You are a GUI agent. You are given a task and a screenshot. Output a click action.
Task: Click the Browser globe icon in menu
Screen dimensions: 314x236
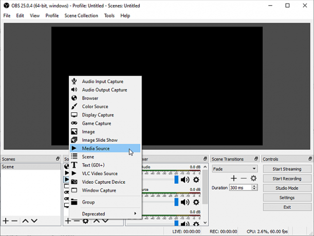tap(74, 98)
